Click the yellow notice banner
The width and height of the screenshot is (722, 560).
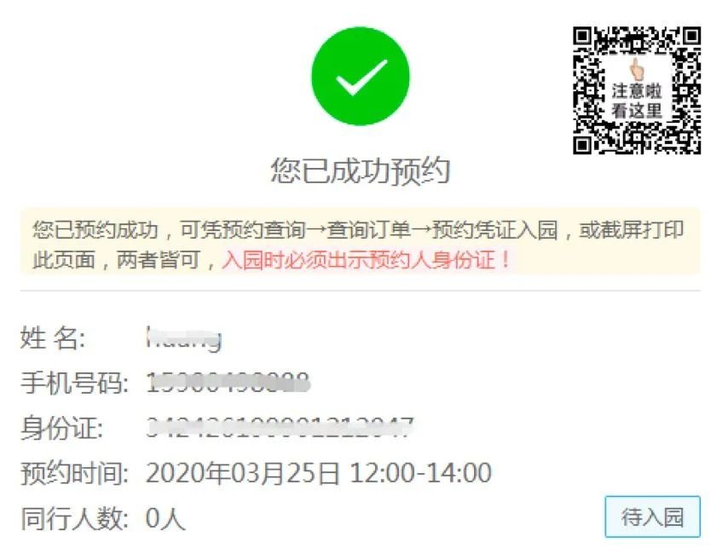(360, 242)
